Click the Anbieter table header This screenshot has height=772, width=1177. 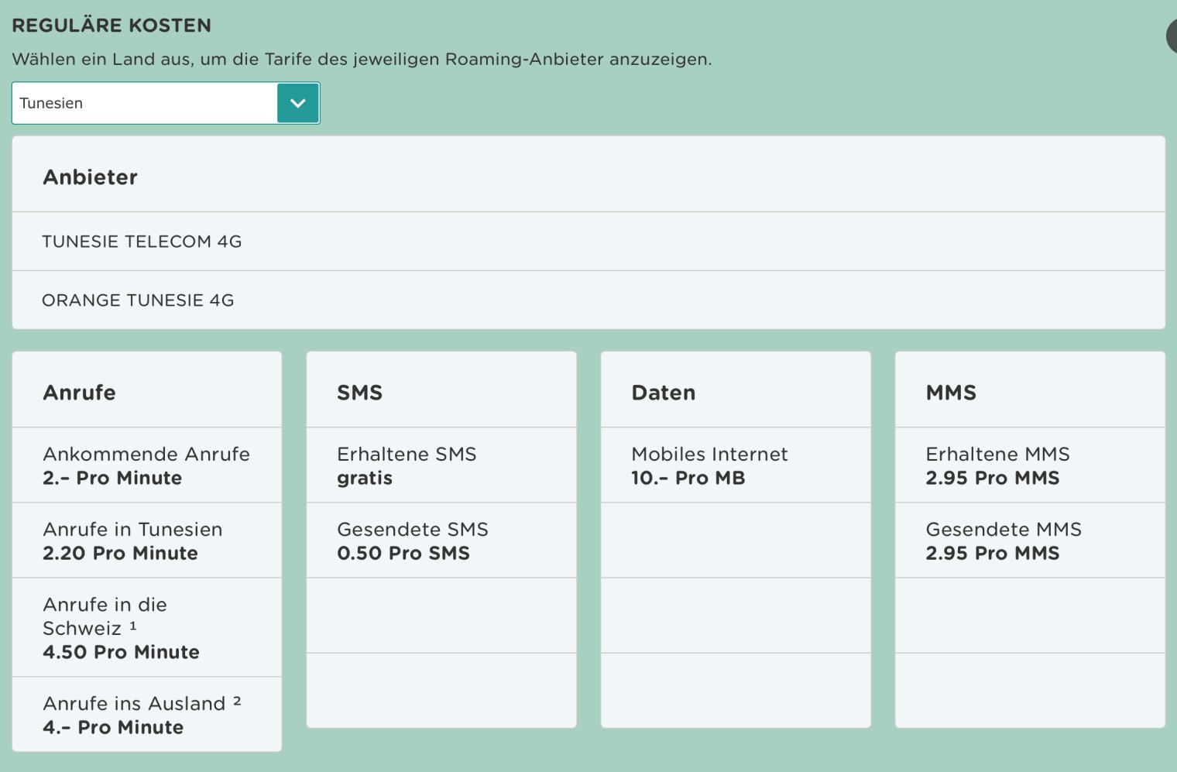[90, 177]
